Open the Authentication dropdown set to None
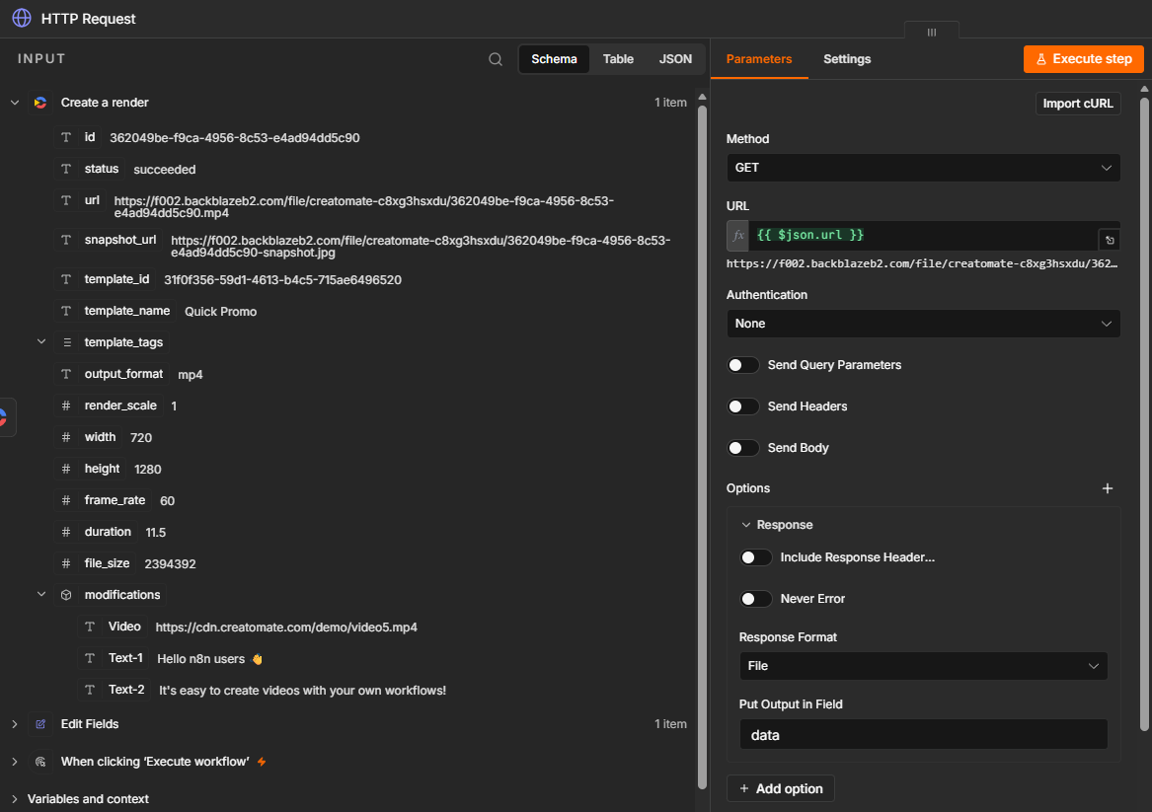This screenshot has height=812, width=1152. (x=923, y=324)
